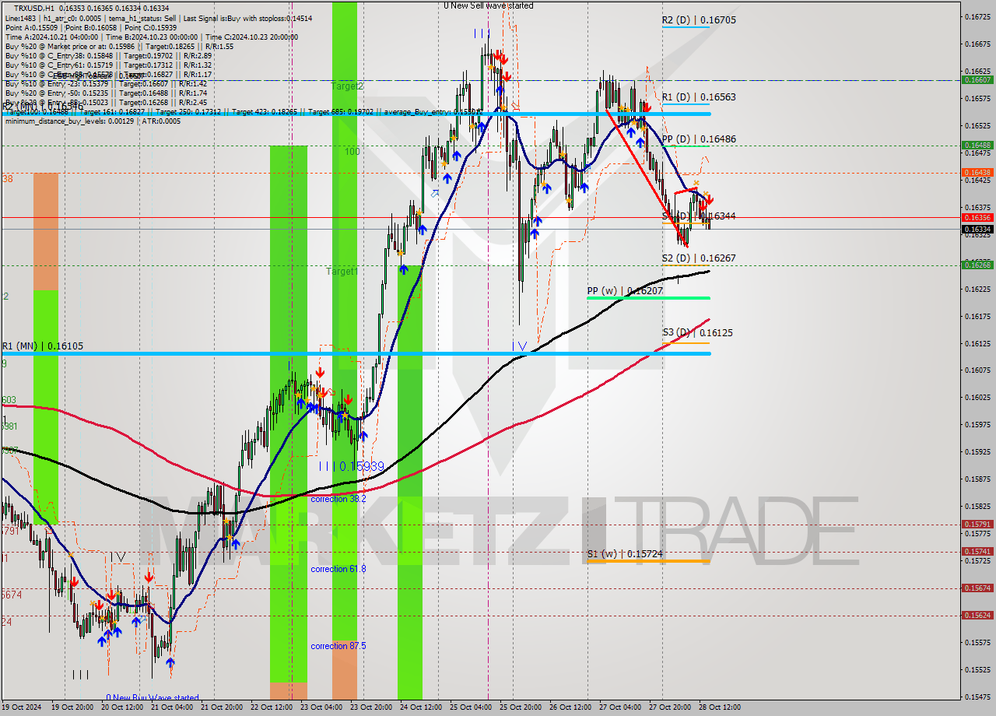Select the 'PP (D) | 0.16486' pivot label

699,139
